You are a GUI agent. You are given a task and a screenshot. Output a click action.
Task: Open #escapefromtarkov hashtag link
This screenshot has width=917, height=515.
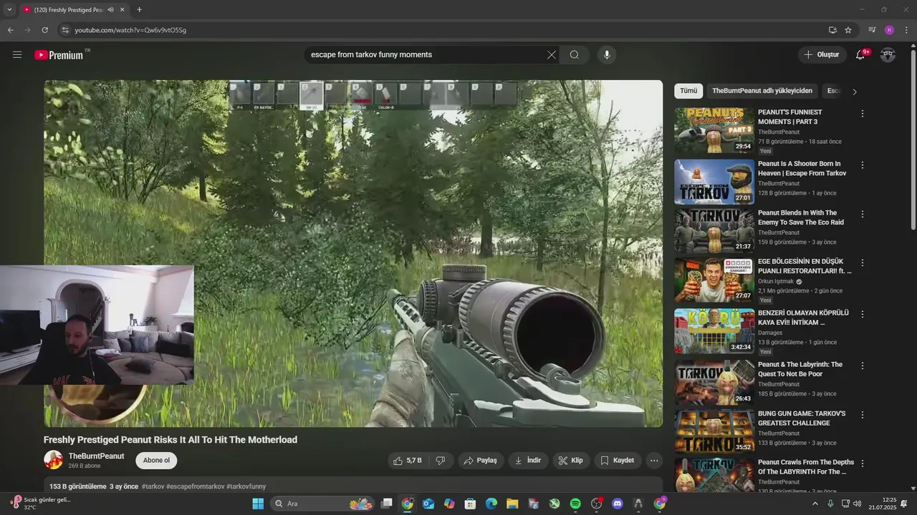pyautogui.click(x=195, y=486)
